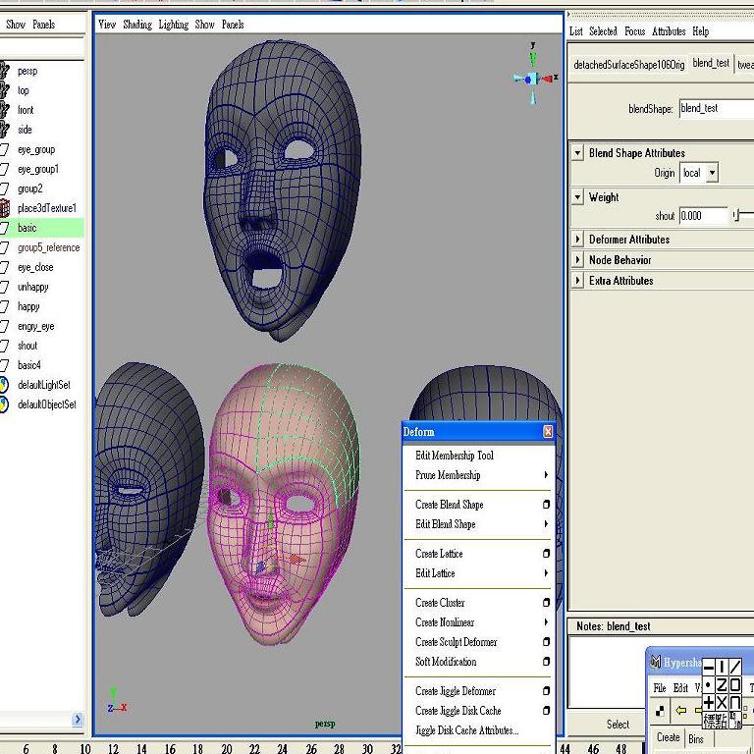Select the basic4 node in outliner
Image resolution: width=754 pixels, height=754 pixels.
coord(29,365)
